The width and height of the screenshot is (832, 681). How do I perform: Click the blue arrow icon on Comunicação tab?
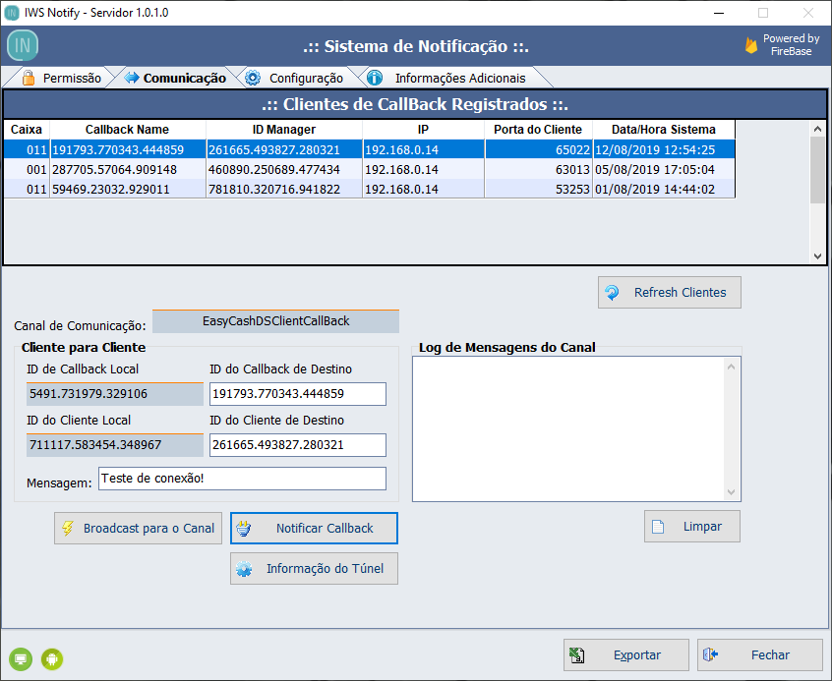(132, 78)
